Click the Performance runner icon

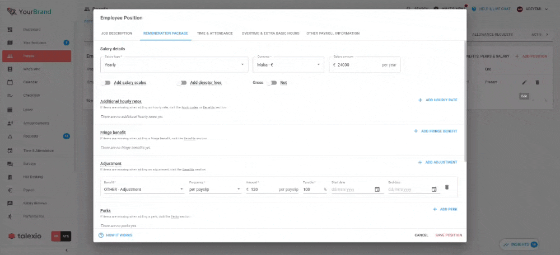click(x=10, y=216)
